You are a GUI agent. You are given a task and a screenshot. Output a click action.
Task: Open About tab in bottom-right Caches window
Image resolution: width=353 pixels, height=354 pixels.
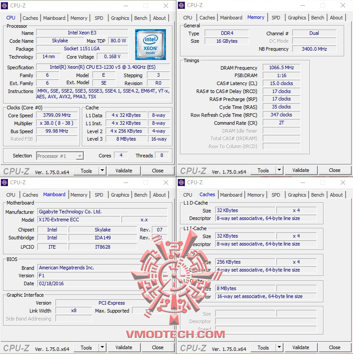(x=336, y=195)
